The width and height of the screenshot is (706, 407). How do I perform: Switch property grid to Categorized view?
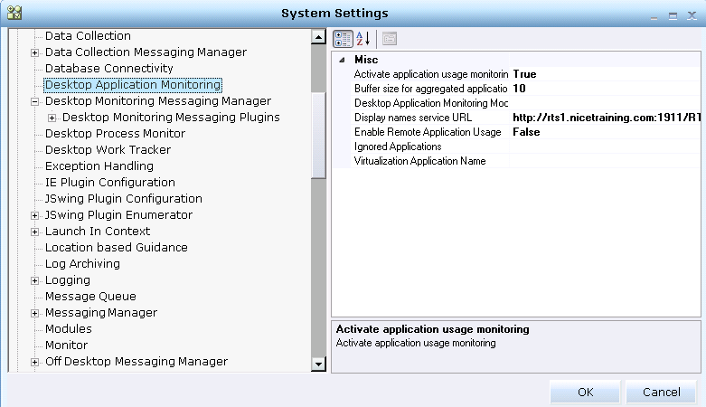click(x=344, y=38)
